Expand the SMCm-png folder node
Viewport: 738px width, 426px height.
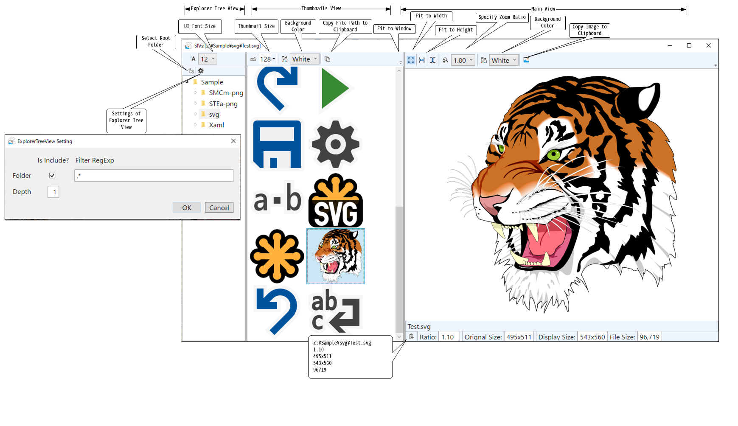coord(195,92)
